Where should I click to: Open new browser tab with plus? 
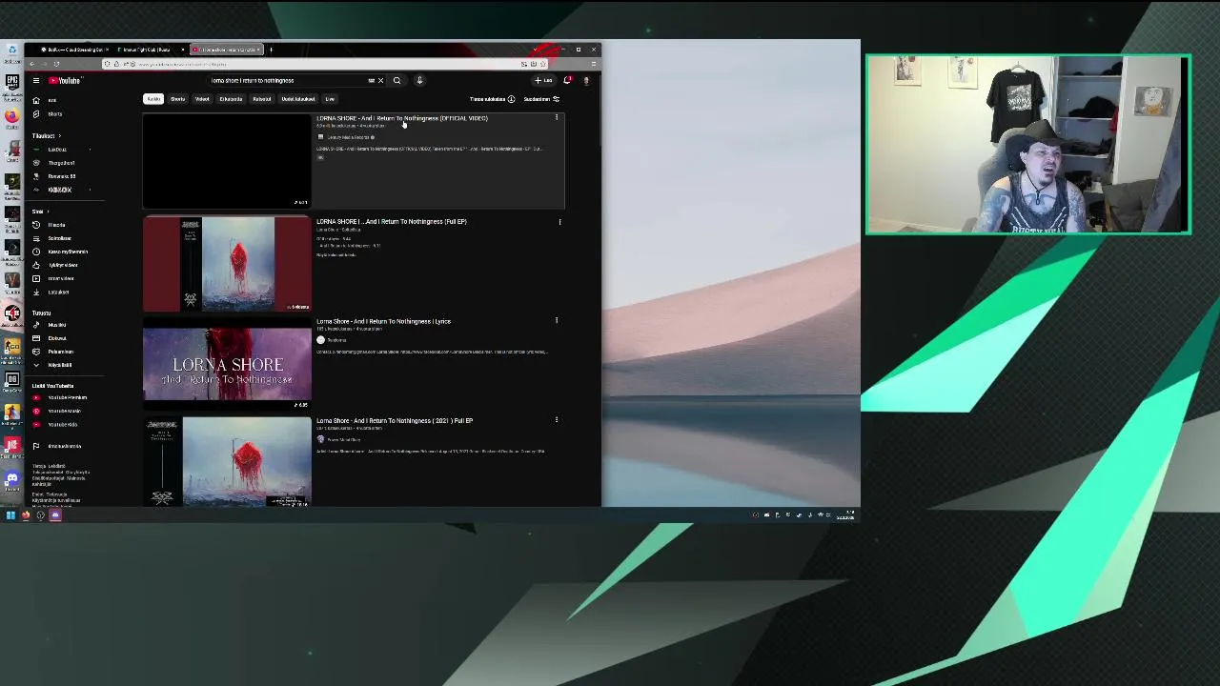coord(271,50)
